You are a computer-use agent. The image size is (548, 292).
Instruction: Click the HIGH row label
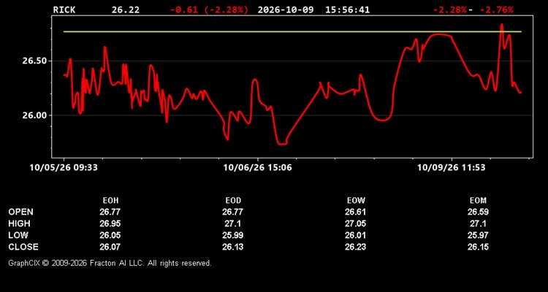coord(19,223)
